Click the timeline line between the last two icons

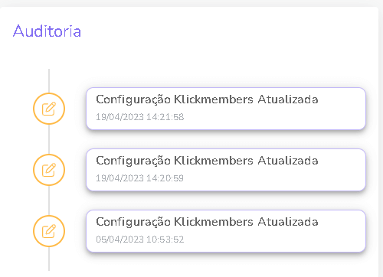pyautogui.click(x=49, y=200)
